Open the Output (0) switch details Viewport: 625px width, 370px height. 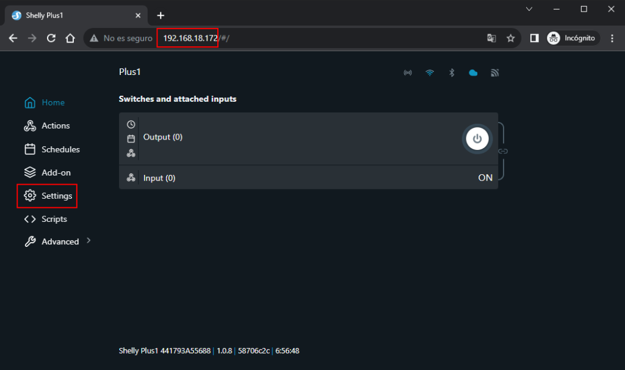(x=163, y=137)
